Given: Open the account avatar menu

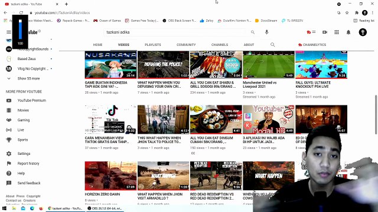Looking at the screenshot, I should 363,32.
